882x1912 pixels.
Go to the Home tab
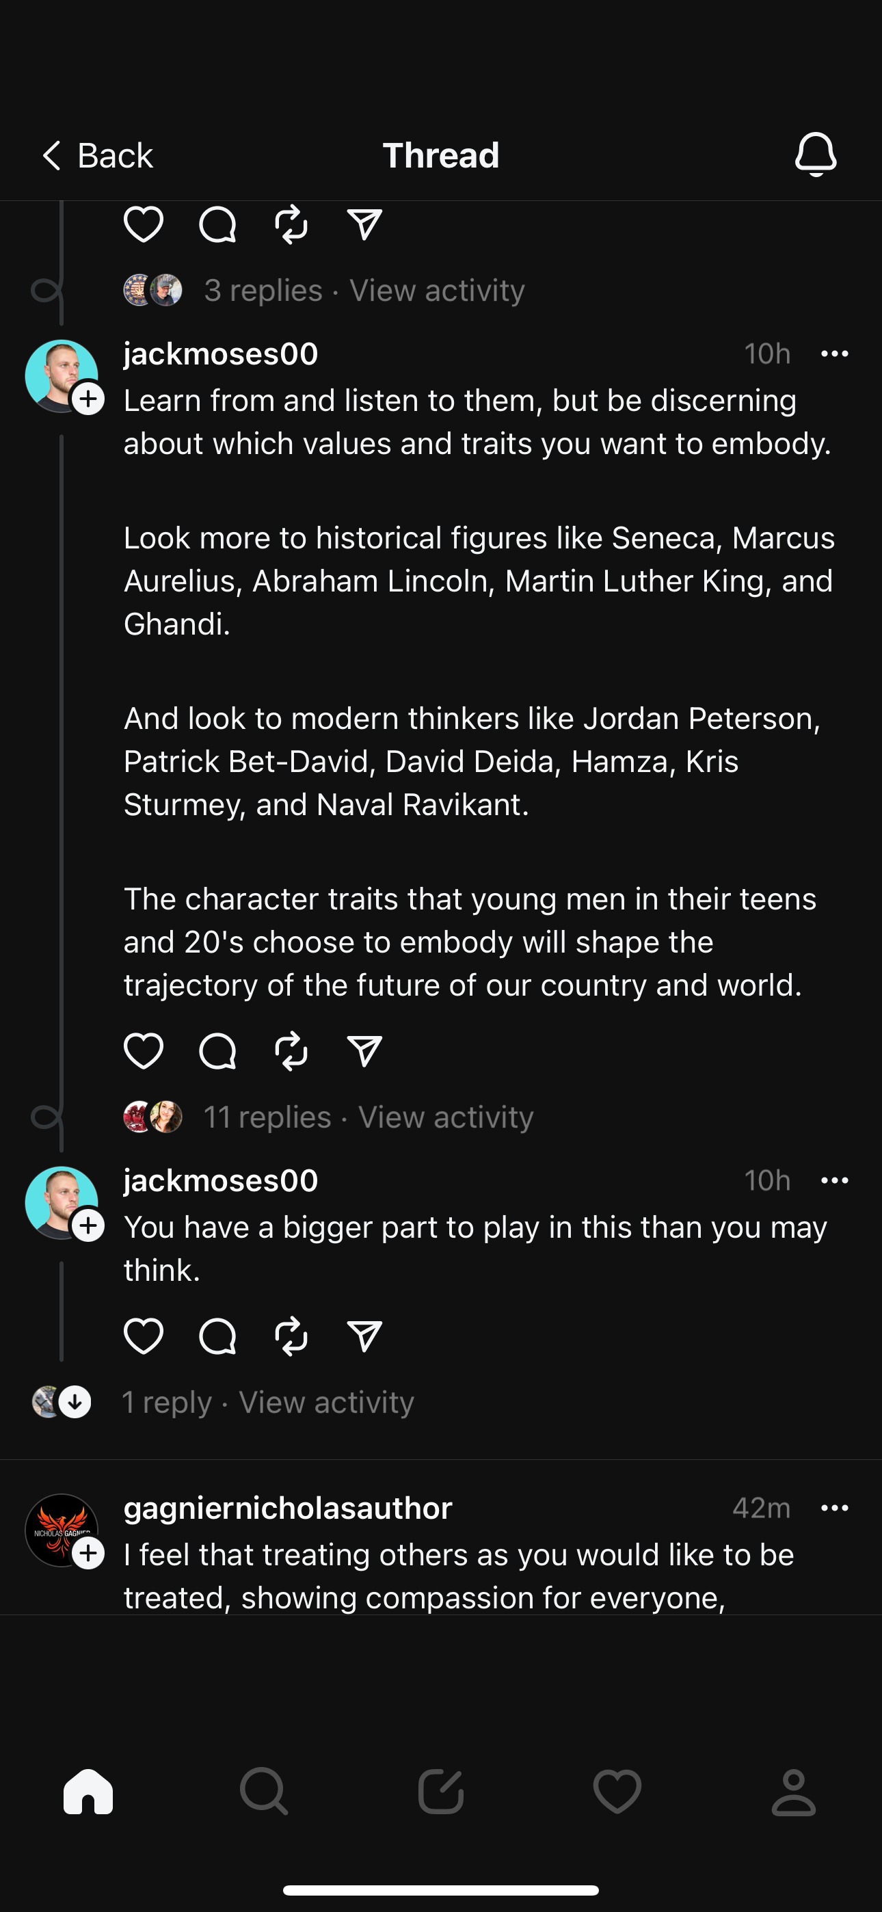pyautogui.click(x=88, y=1792)
